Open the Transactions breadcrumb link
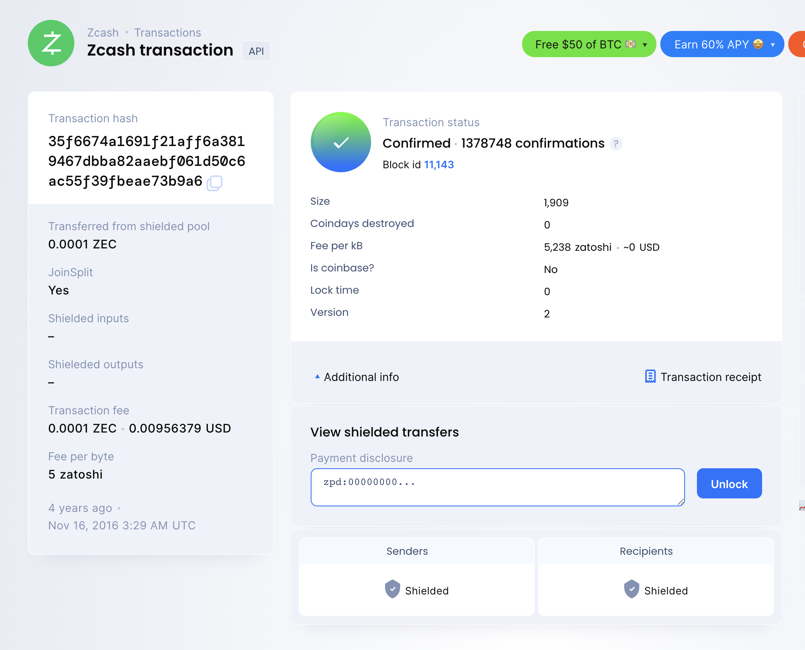Screen dimensions: 805x650 [x=167, y=33]
